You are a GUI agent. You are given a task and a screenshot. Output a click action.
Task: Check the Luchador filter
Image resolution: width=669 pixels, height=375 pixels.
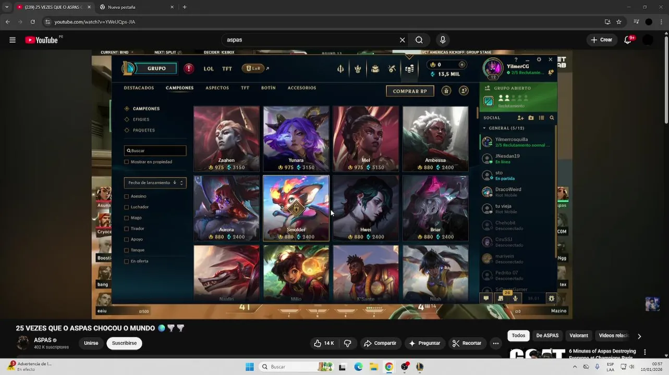click(x=126, y=207)
